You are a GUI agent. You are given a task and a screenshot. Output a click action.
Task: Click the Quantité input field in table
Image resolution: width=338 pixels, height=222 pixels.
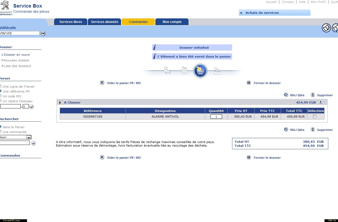216,117
